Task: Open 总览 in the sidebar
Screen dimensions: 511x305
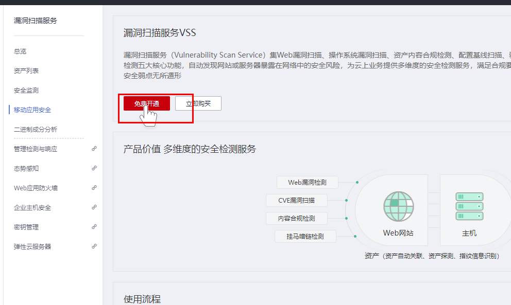Action: pyautogui.click(x=20, y=51)
